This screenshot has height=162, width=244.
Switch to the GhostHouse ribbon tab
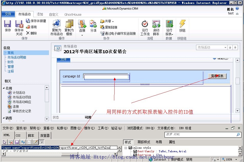point(73,14)
